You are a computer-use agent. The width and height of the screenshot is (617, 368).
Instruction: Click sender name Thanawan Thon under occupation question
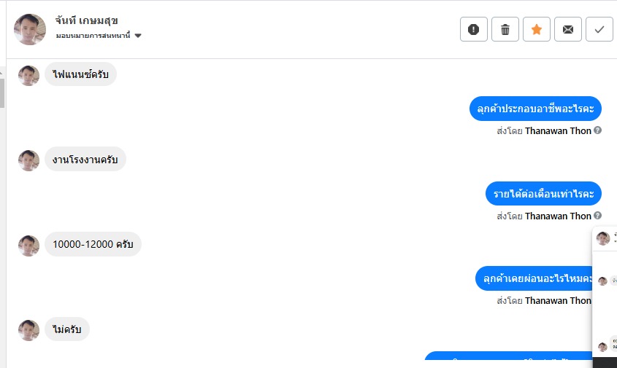[x=558, y=131]
